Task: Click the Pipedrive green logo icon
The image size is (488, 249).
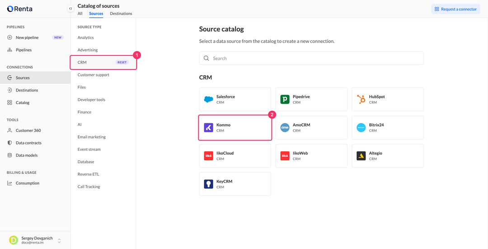Action: tap(285, 99)
